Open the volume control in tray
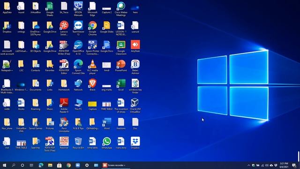 click(x=267, y=165)
